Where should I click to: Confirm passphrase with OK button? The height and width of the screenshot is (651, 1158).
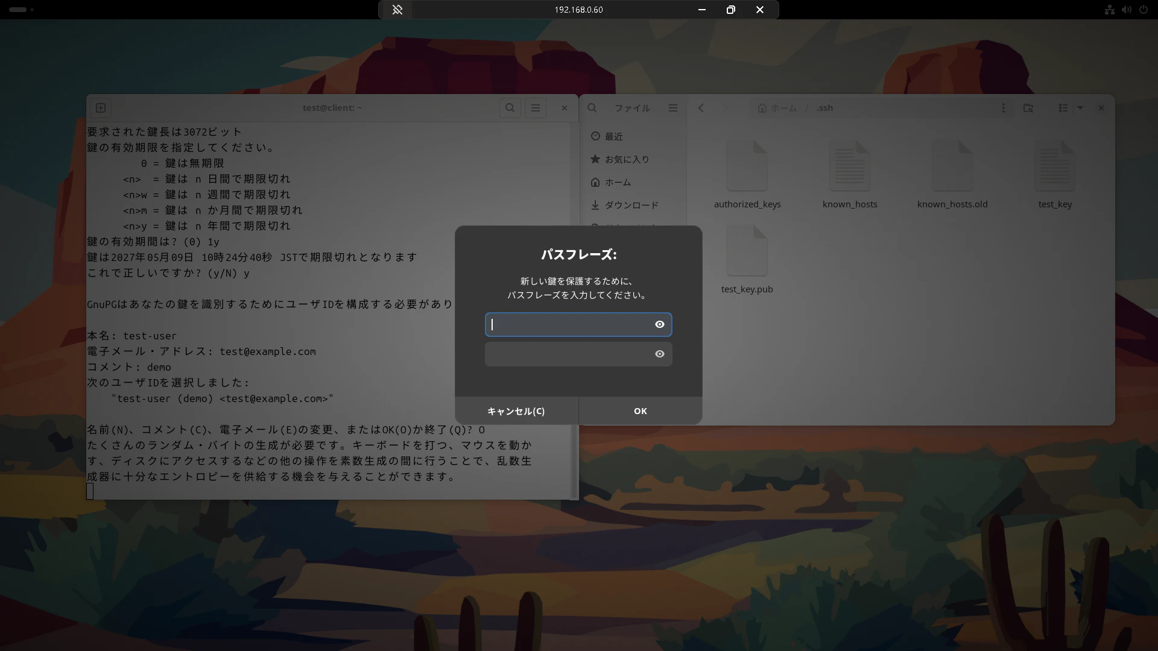click(641, 410)
